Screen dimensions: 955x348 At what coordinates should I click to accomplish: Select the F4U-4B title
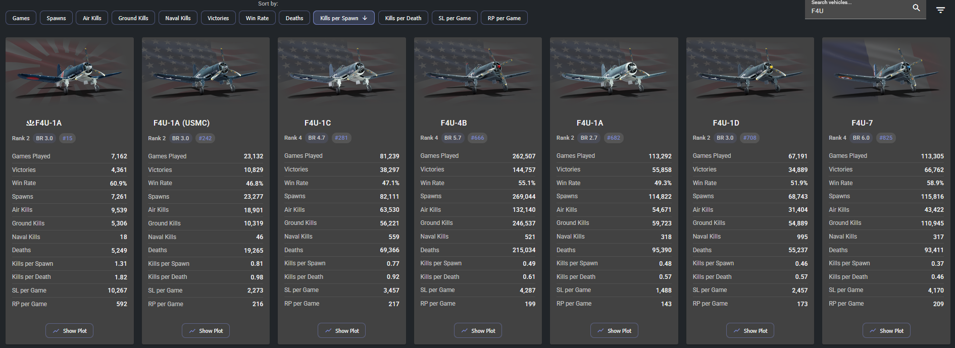tap(454, 123)
